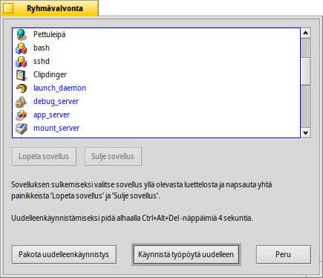Select the bash entry
323x278 pixels.
[x=156, y=48]
